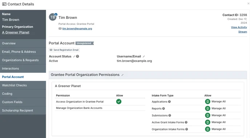Click green Manage All icon for Active Grant Intake Forms
This screenshot has height=138, width=250.
[207, 122]
